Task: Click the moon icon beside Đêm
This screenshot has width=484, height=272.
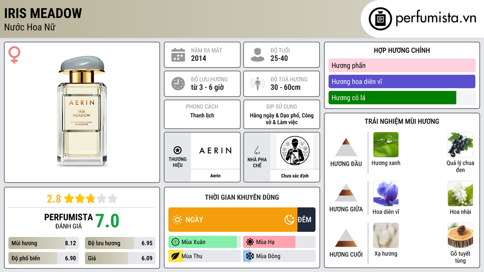Action: coord(289,220)
